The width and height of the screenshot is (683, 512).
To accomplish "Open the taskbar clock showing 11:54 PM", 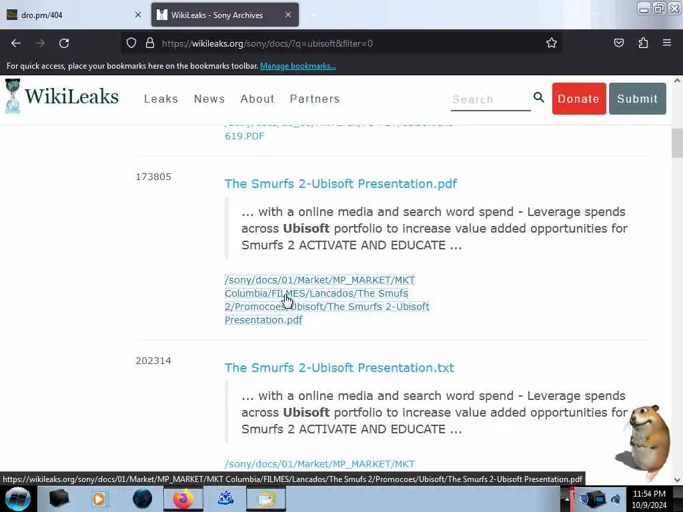I will [649, 499].
